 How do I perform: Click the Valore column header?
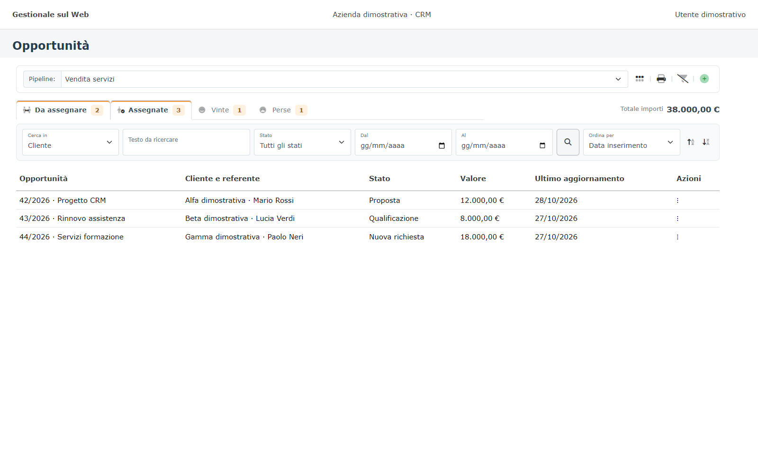point(473,179)
